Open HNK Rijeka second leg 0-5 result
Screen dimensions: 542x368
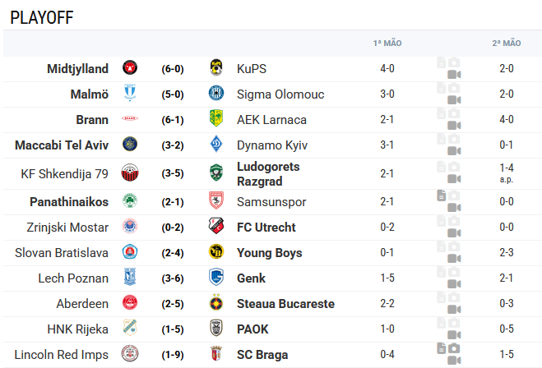[x=507, y=329]
